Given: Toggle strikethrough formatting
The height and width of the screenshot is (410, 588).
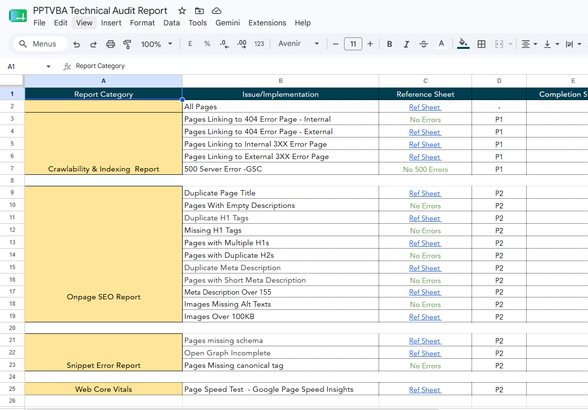Looking at the screenshot, I should click(424, 44).
